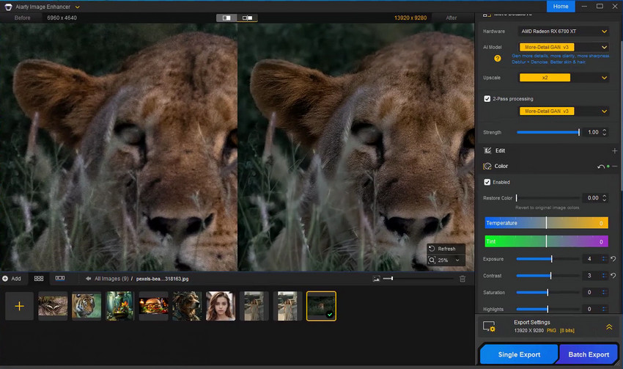The image size is (623, 369).
Task: Adjust the Restore Color slider
Action: pyautogui.click(x=548, y=197)
